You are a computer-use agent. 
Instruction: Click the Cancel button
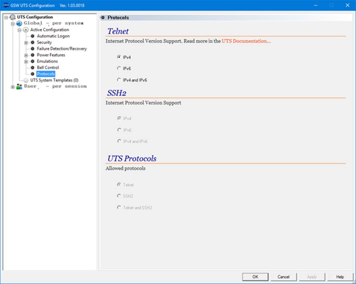pyautogui.click(x=283, y=277)
